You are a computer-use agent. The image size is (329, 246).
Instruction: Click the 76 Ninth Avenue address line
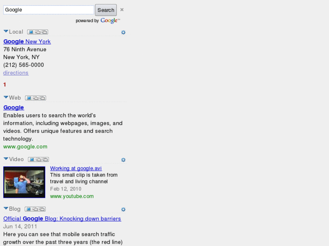click(25, 49)
